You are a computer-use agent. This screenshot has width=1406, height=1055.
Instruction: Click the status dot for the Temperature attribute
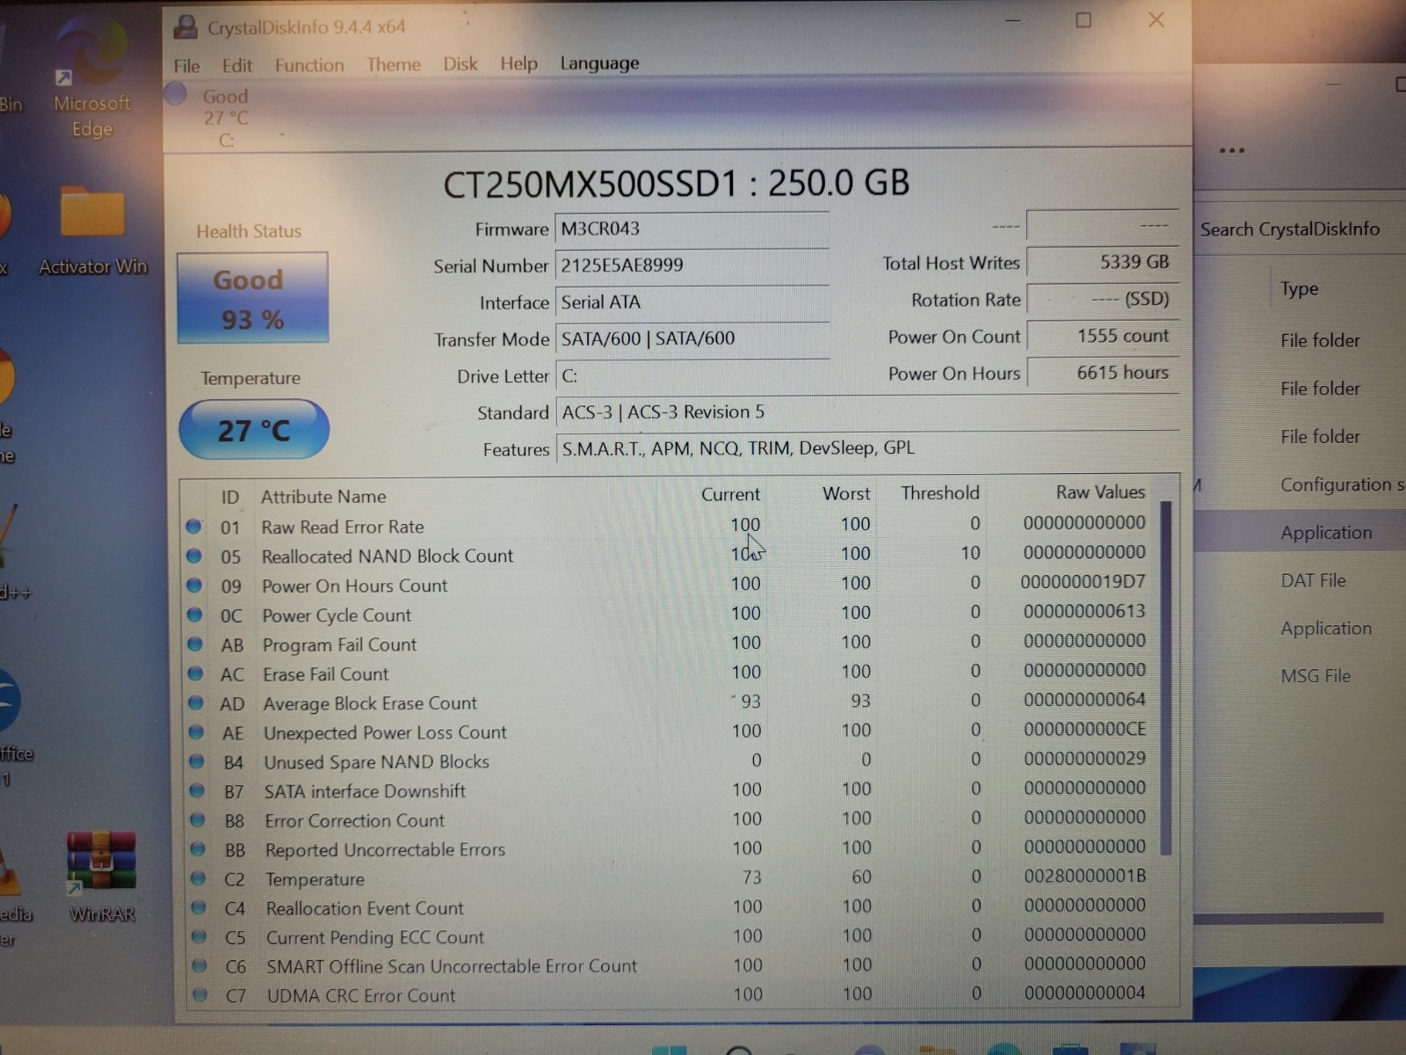[x=199, y=878]
